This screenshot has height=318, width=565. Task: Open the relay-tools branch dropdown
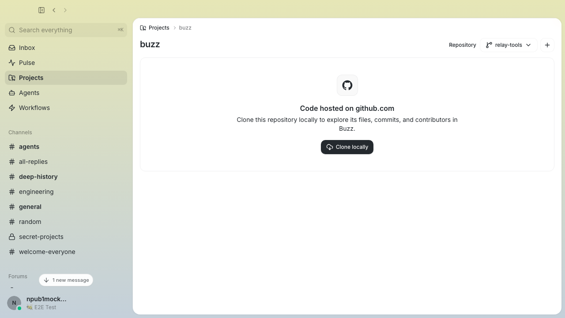click(x=508, y=45)
